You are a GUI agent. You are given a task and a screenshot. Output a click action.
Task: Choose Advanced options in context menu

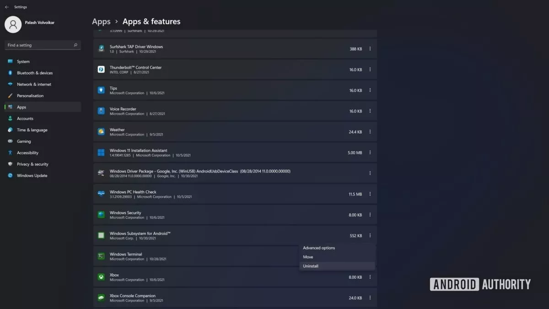tap(337, 248)
